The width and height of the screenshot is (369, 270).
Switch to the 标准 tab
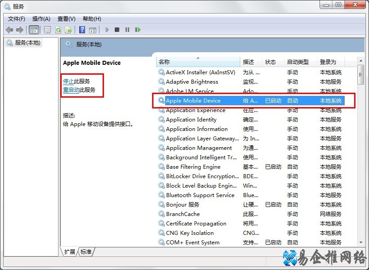(x=85, y=252)
